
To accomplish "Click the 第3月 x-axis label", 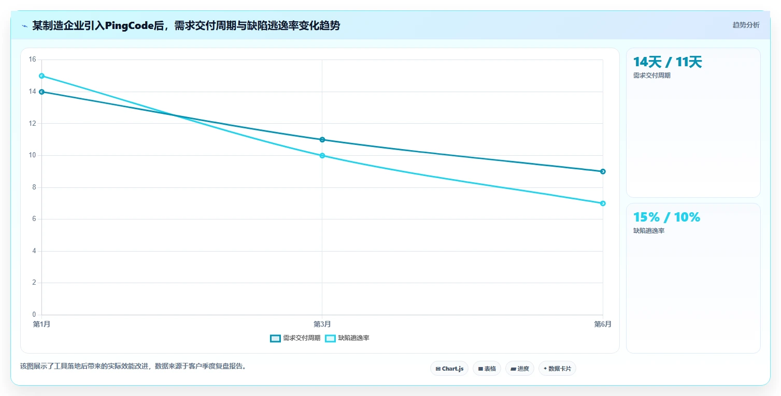I will (322, 325).
